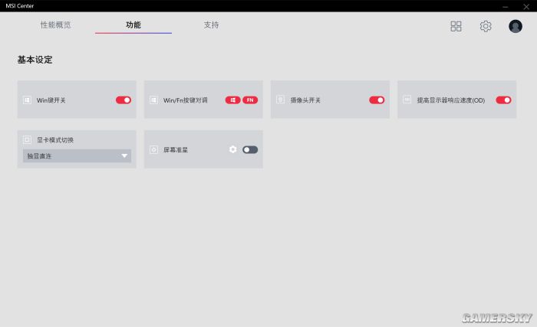Viewport: 537px width, 327px height.
Task: Select the 功能 tab
Action: pos(133,25)
